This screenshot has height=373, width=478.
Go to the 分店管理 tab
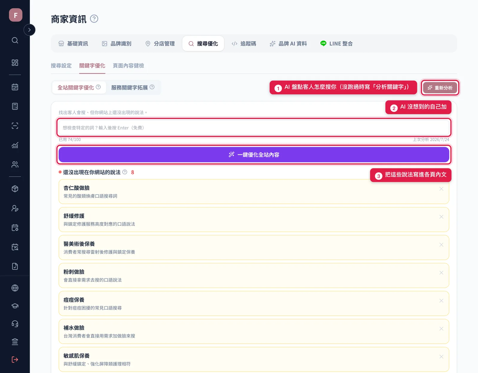[160, 44]
